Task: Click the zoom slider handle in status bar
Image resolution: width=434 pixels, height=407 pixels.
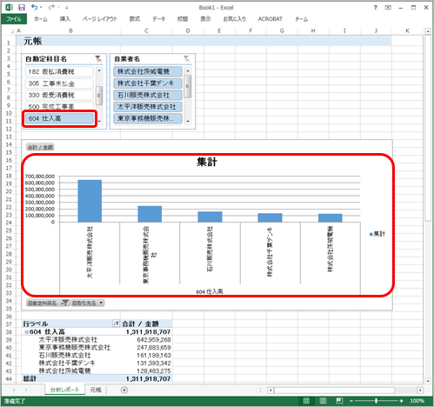Action: coord(376,401)
